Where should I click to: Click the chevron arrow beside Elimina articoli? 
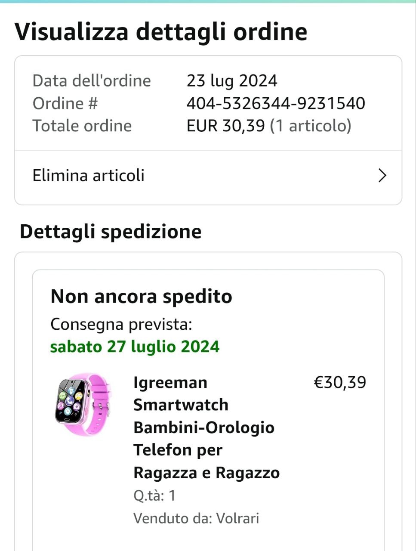point(382,176)
